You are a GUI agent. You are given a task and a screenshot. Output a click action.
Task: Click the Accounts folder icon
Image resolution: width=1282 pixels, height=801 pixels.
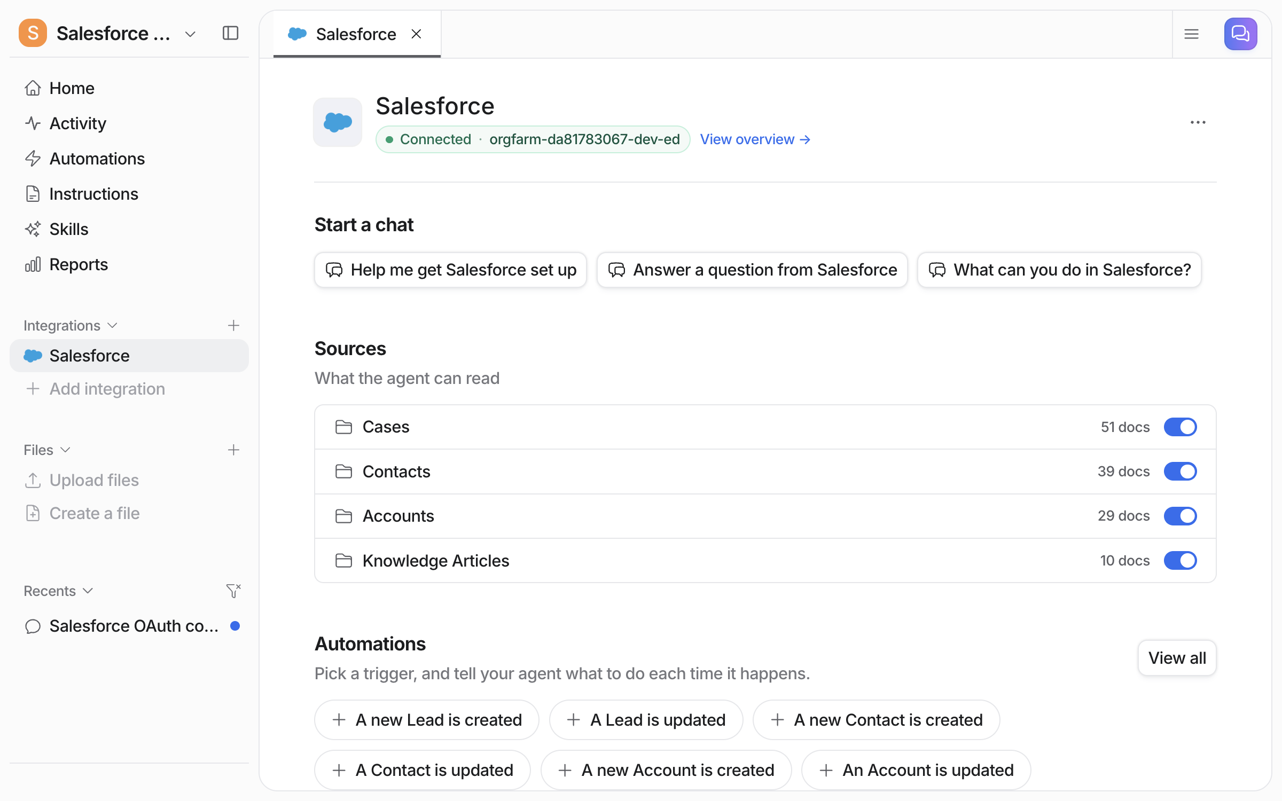point(343,516)
